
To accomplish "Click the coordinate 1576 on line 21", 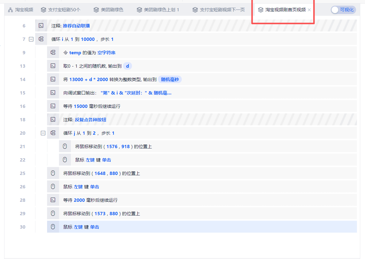I will pos(112,146).
